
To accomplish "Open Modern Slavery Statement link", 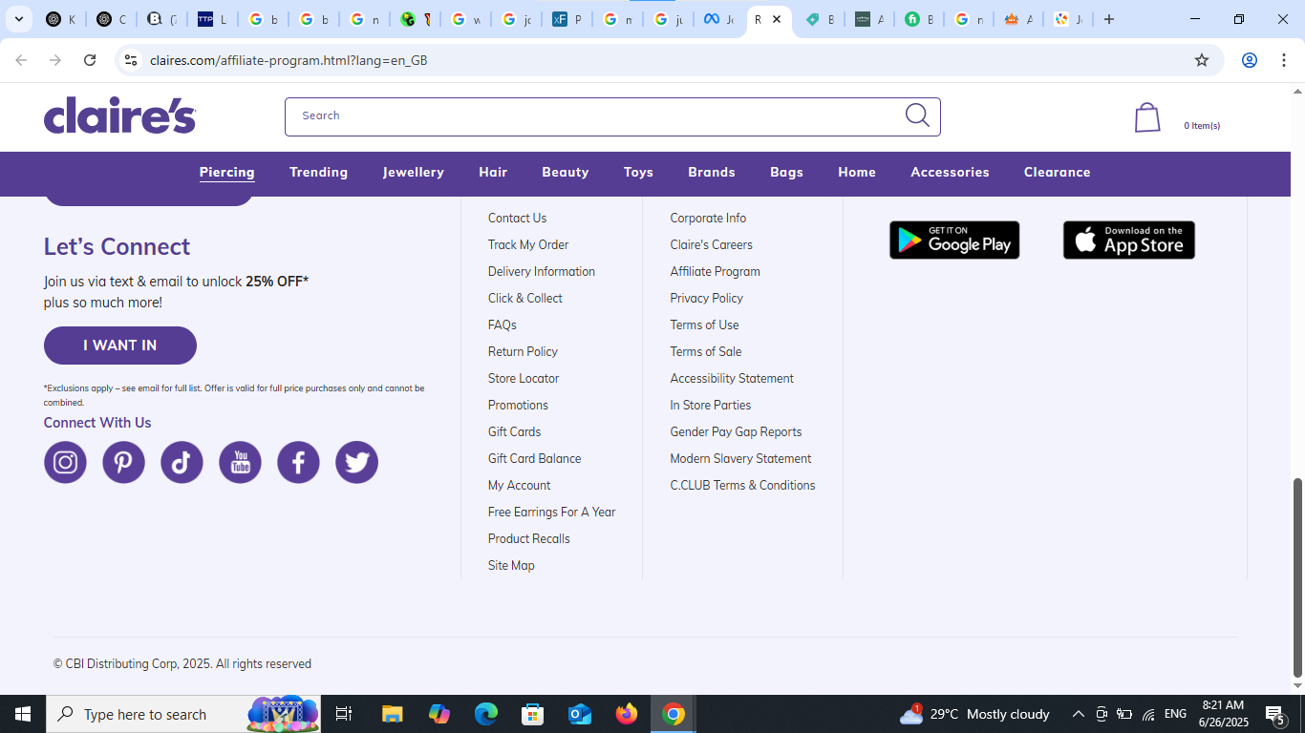I will click(x=740, y=458).
